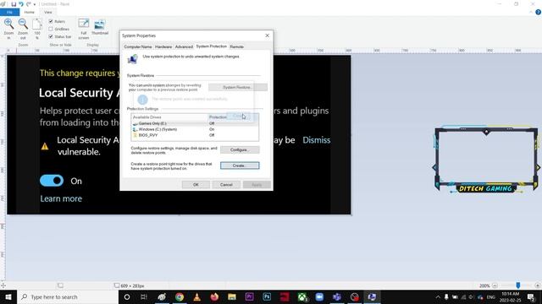
Task: Open Cortana circle icon on taskbar
Action: point(127,296)
